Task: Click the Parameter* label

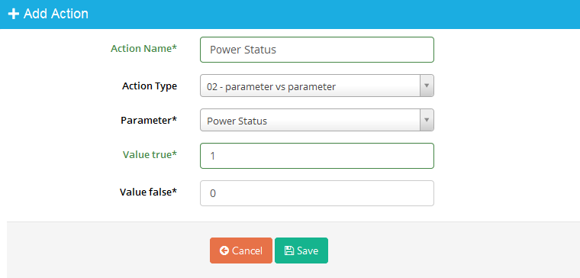Action: coord(149,121)
